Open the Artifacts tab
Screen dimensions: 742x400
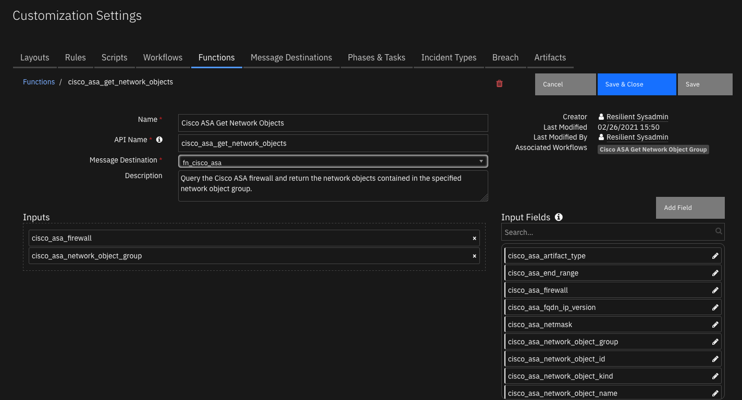point(550,57)
